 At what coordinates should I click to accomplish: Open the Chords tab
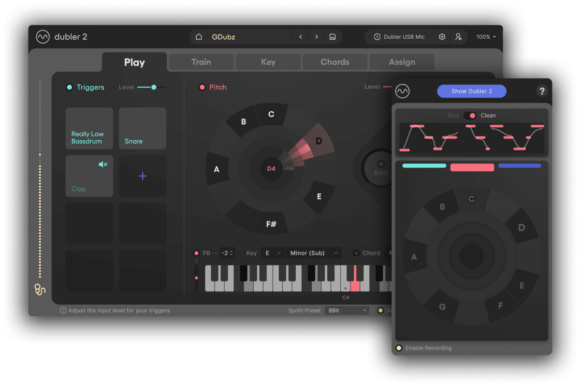(334, 62)
